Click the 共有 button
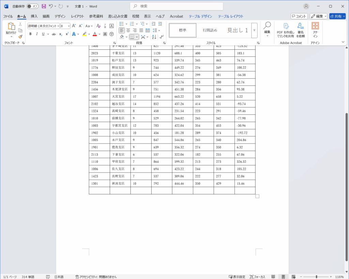Image resolution: width=349 pixels, height=279 pixels. click(337, 16)
